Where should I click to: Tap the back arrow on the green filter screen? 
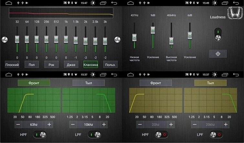pyautogui.click(x=114, y=75)
